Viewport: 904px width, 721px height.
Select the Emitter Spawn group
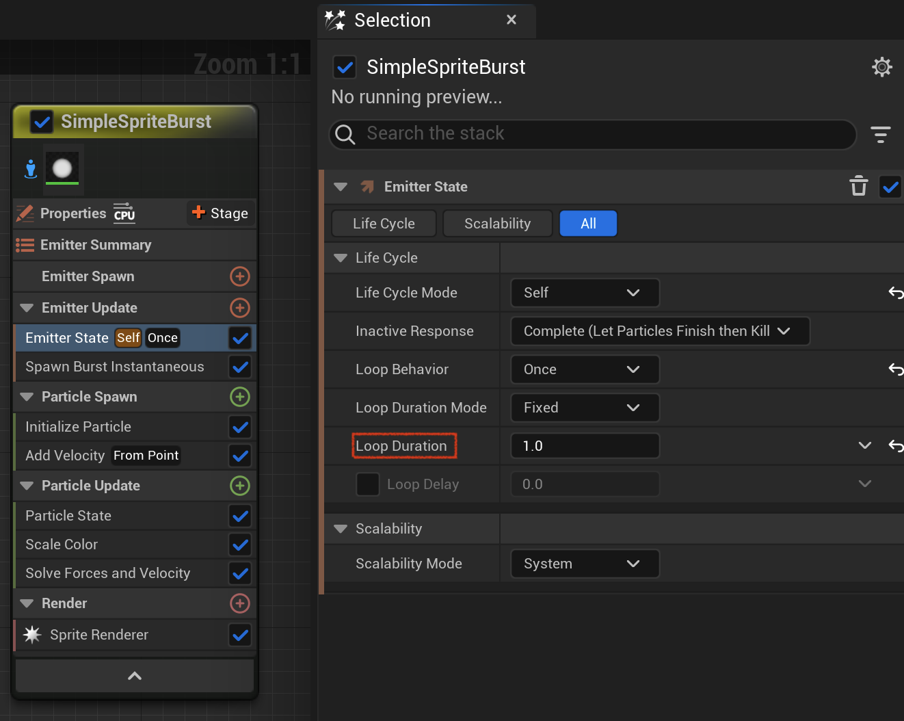135,276
